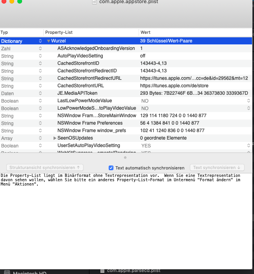Click value '39 Schlüssel/Wert-Paare'
The width and height of the screenshot is (254, 274).
click(166, 41)
